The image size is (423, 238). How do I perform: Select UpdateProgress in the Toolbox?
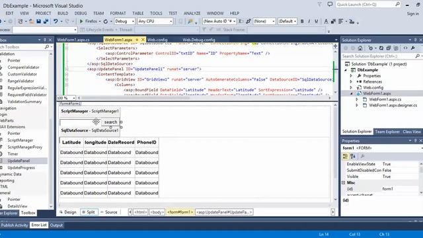click(21, 167)
